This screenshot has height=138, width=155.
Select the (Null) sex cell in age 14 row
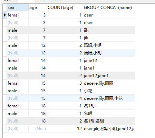coord(18,76)
